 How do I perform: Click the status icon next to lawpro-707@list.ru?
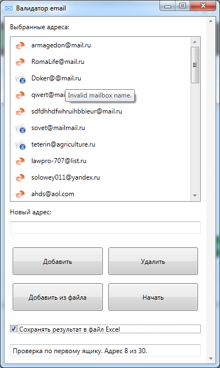(20, 161)
